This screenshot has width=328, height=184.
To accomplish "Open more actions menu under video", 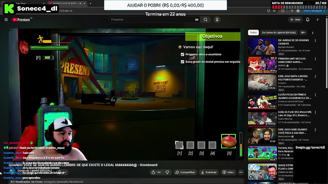I will coord(241,172).
